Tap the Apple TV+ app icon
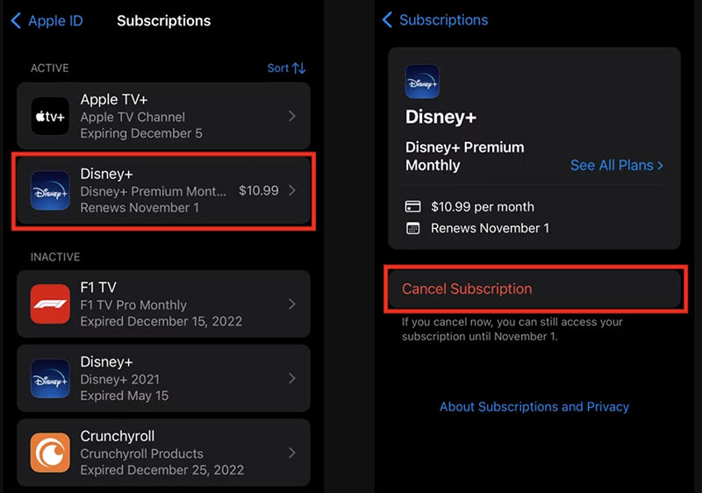Screen dimensions: 702x493 [x=50, y=117]
